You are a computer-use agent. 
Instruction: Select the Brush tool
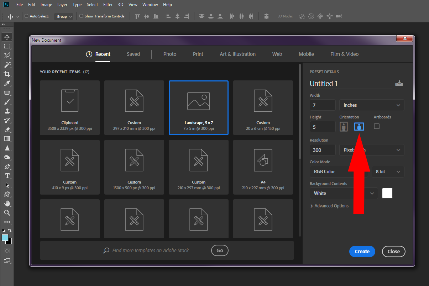pyautogui.click(x=7, y=102)
